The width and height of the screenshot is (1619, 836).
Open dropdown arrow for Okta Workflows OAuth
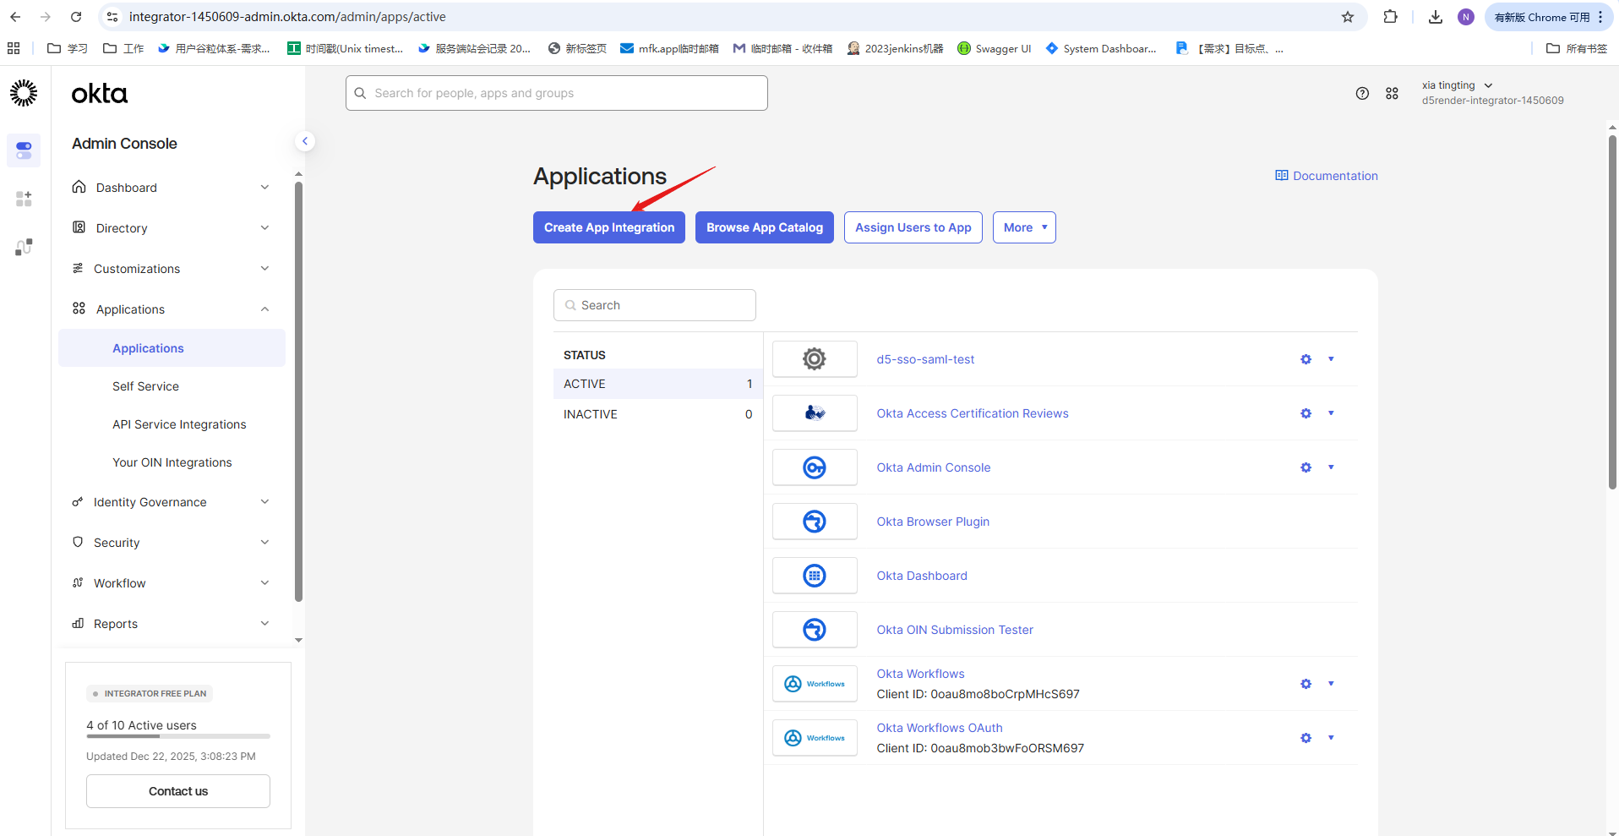coord(1331,738)
